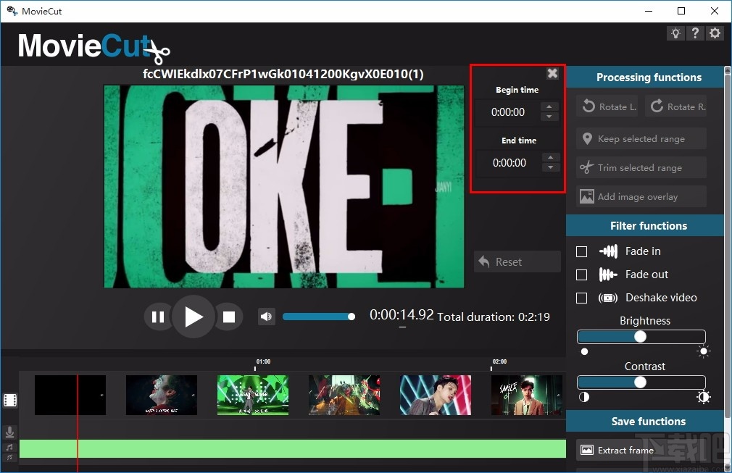Pause the video playback
Viewport: 732px width, 473px height.
[x=158, y=317]
